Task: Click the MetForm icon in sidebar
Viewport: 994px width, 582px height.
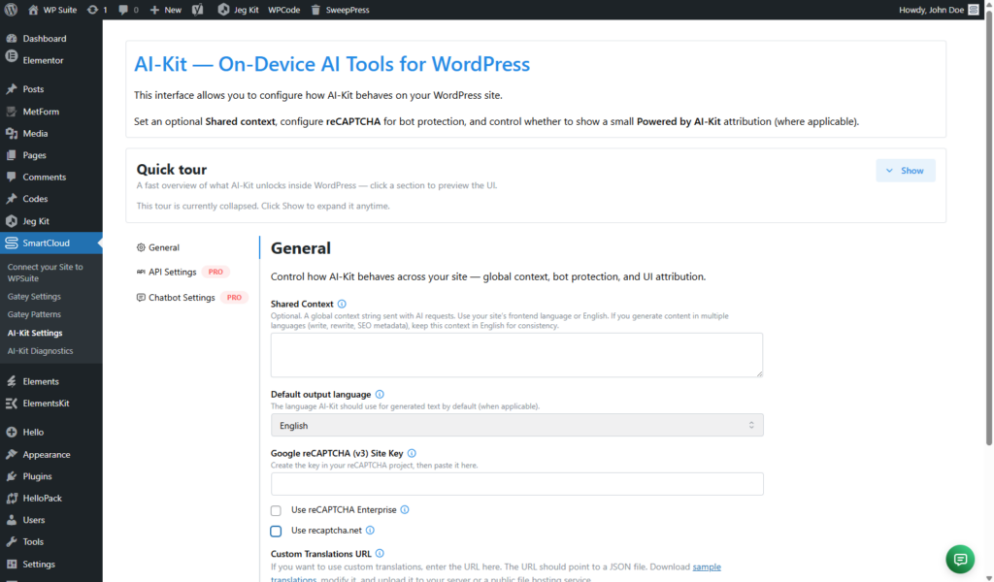Action: tap(12, 112)
